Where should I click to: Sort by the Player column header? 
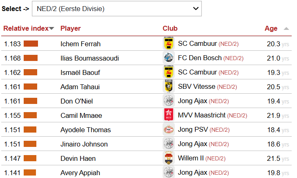tap(71, 29)
